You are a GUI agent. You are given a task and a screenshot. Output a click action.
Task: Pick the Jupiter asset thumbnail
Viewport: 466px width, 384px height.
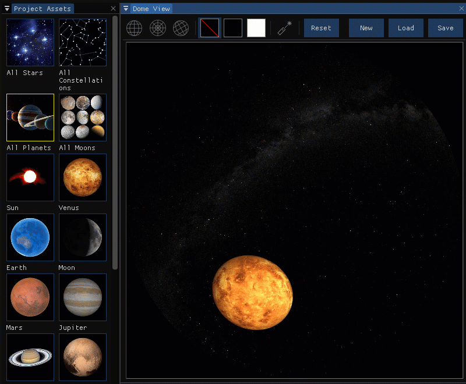pyautogui.click(x=83, y=297)
